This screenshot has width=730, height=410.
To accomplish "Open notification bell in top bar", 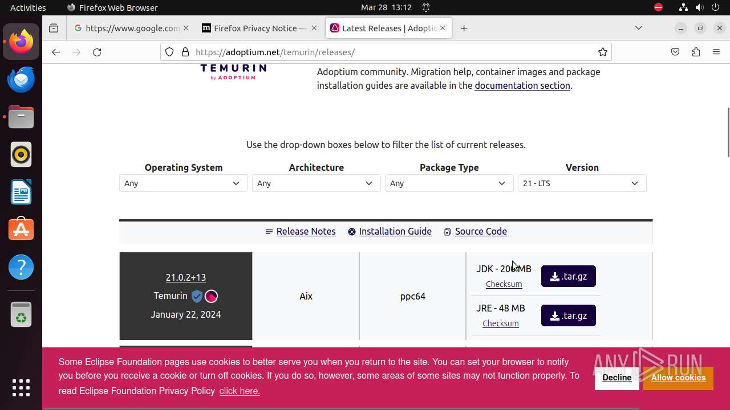I will (x=426, y=7).
